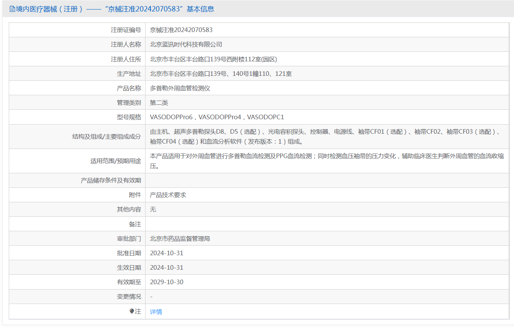The image size is (514, 328).
Task: Select the 产品名称 label
Action: click(x=129, y=88)
